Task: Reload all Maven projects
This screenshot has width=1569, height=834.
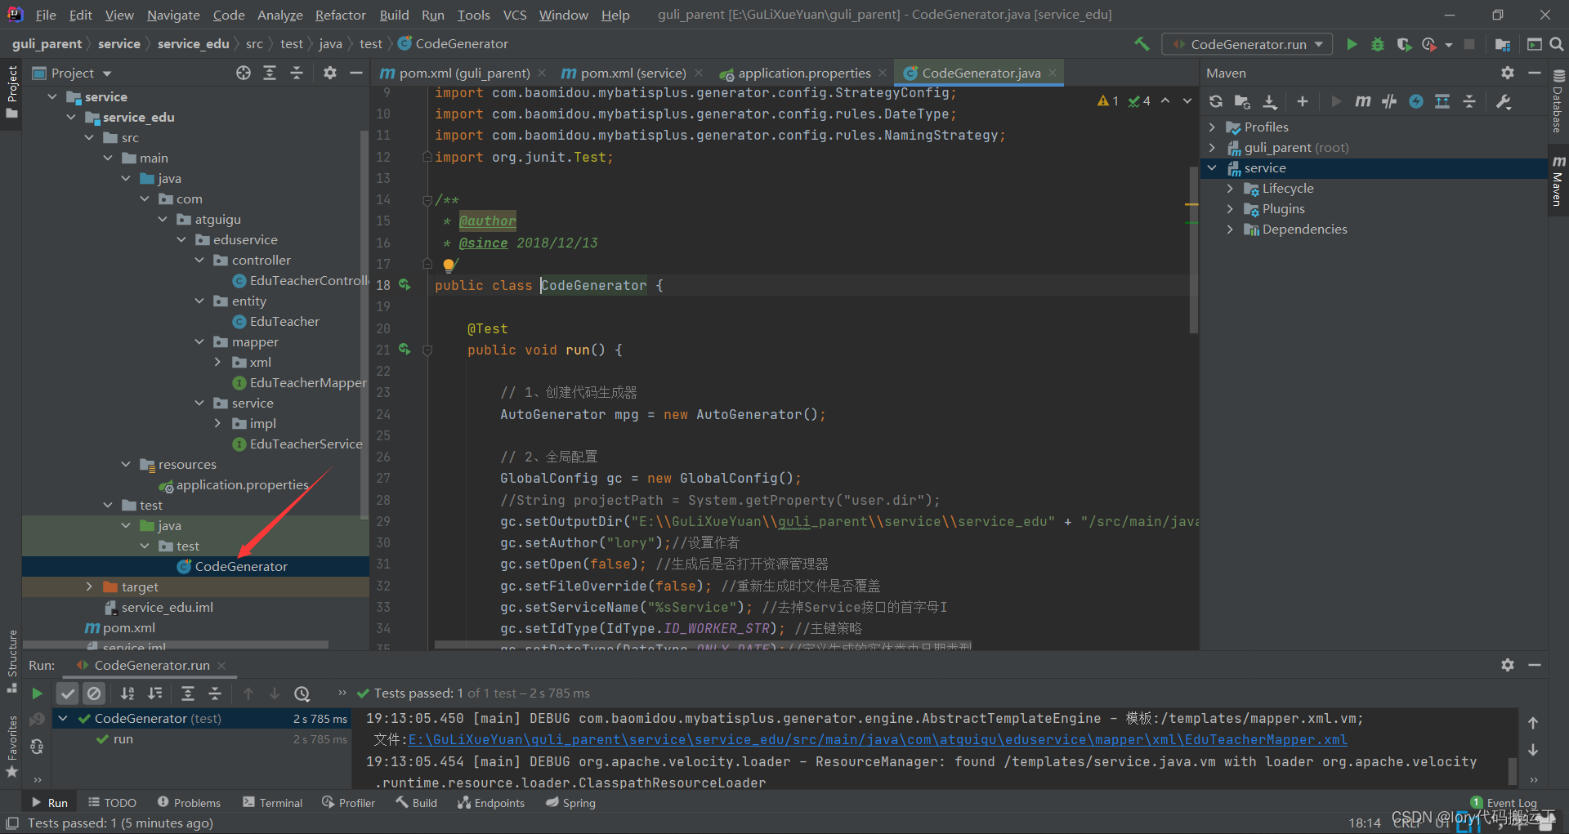Action: pyautogui.click(x=1216, y=101)
